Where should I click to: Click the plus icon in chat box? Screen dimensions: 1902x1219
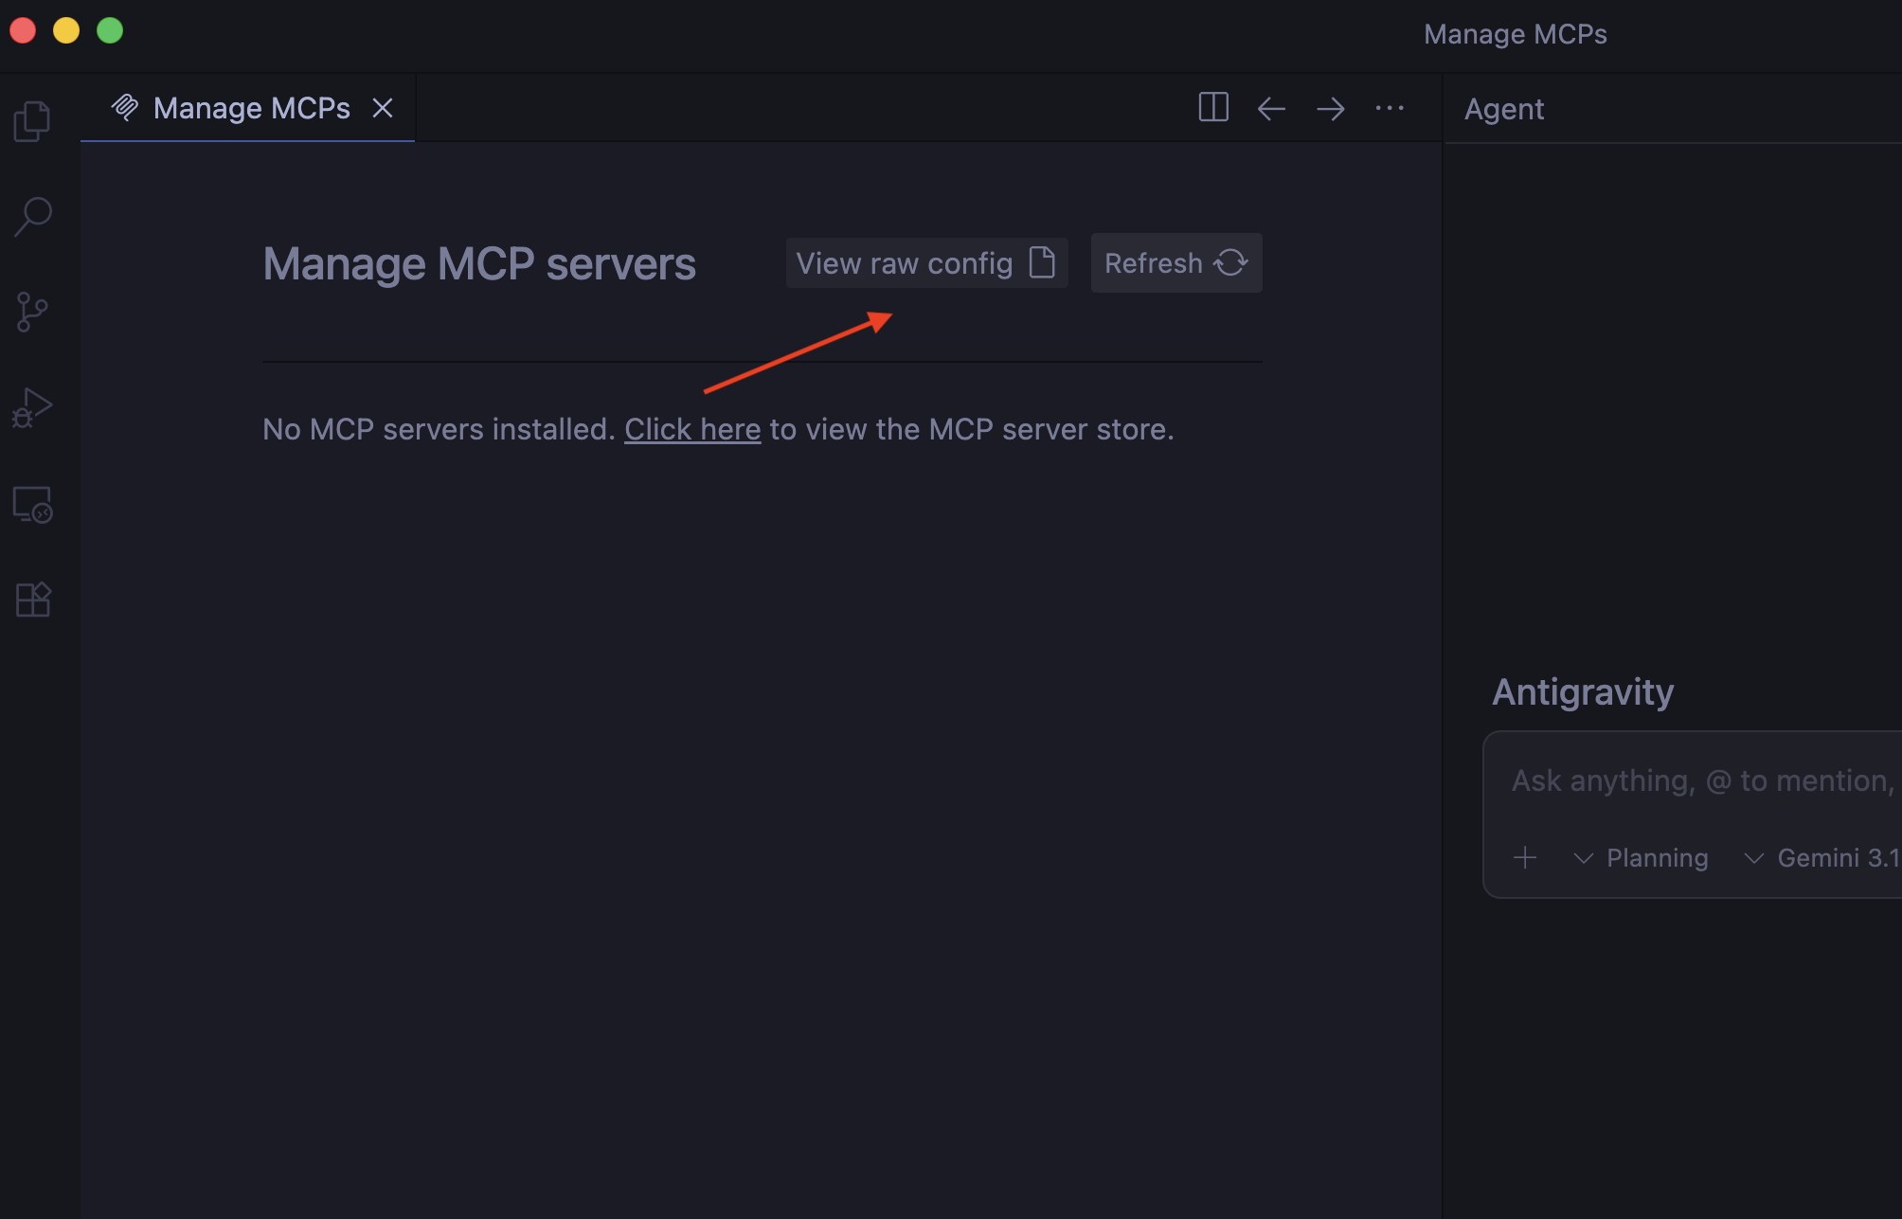coord(1525,858)
